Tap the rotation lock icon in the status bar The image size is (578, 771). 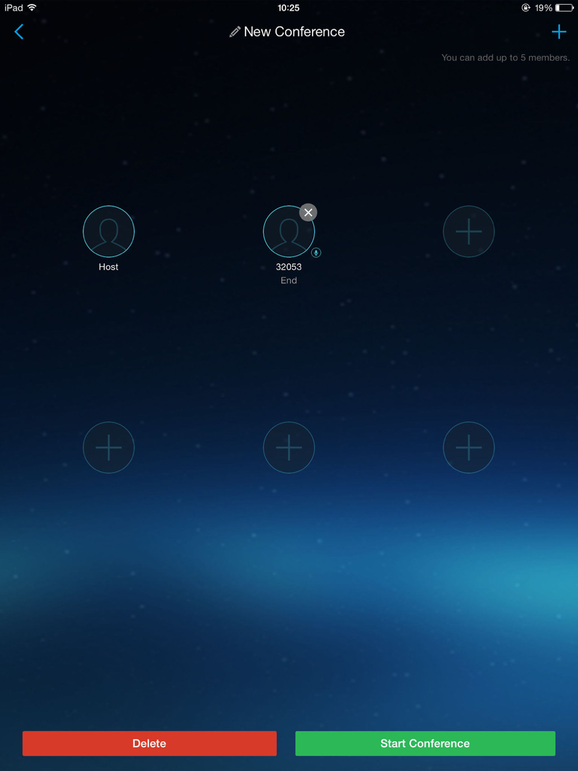[525, 8]
